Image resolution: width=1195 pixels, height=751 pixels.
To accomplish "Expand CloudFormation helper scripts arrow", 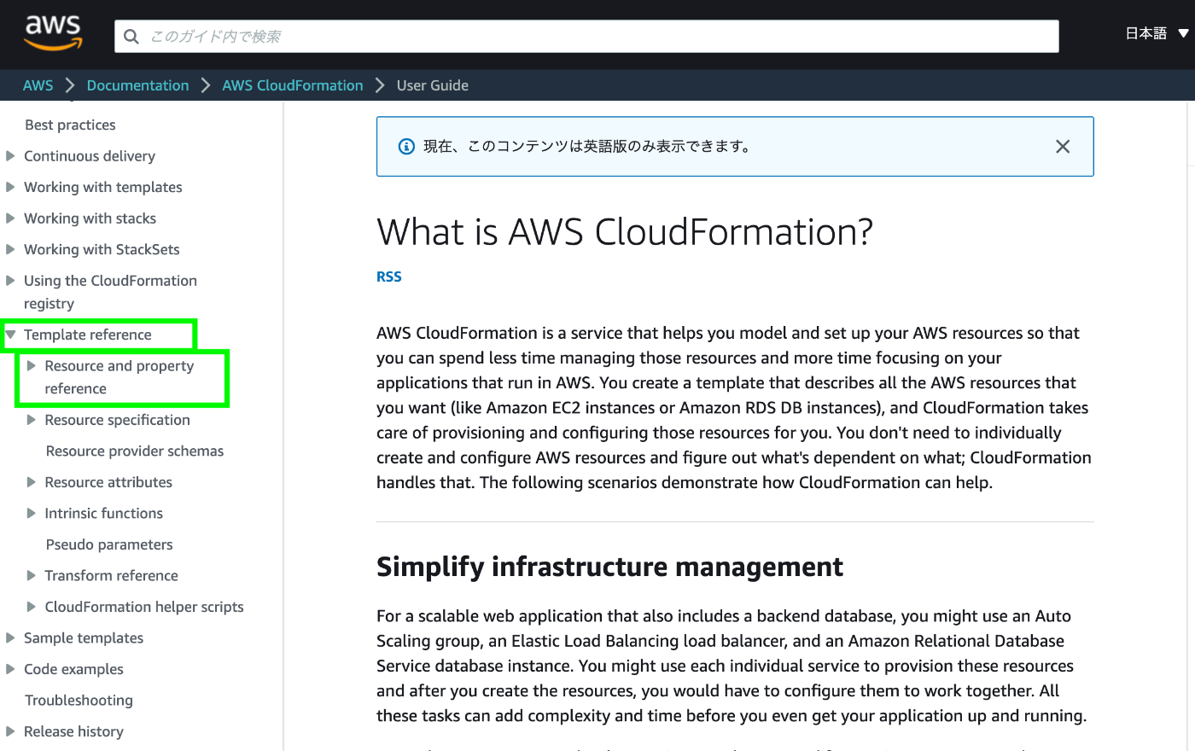I will pos(31,607).
